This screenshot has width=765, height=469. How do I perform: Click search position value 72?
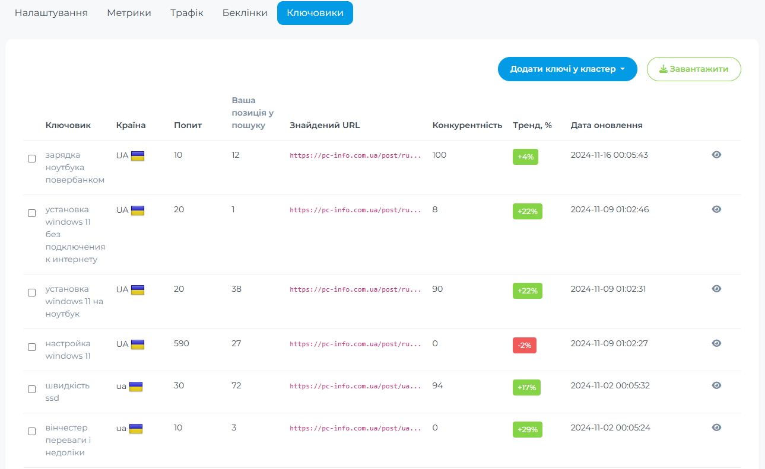tap(237, 385)
